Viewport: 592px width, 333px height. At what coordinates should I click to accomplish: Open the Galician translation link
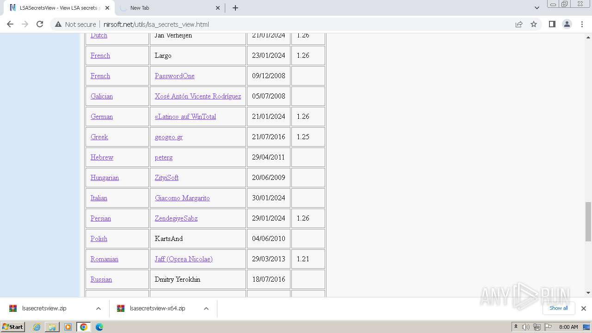coord(102,96)
